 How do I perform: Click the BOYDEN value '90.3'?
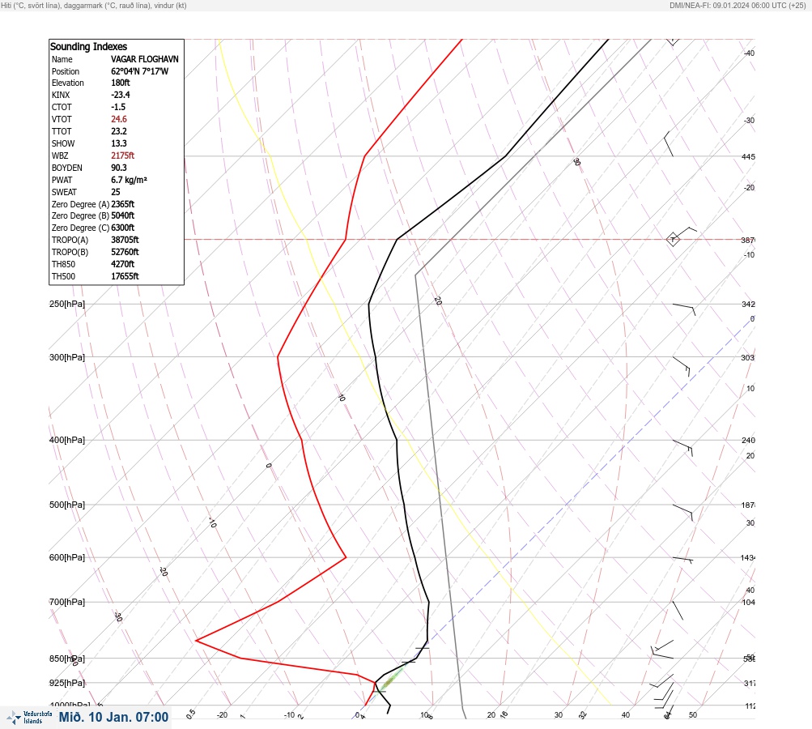tap(118, 168)
